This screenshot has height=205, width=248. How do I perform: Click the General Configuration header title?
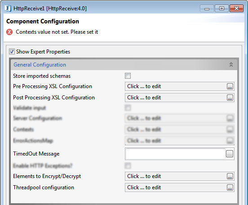tap(40, 65)
